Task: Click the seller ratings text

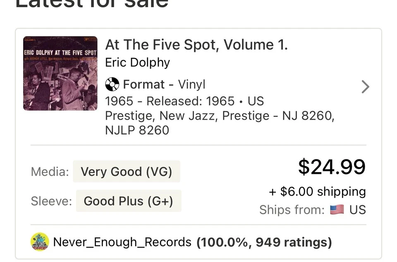Action: point(263,242)
